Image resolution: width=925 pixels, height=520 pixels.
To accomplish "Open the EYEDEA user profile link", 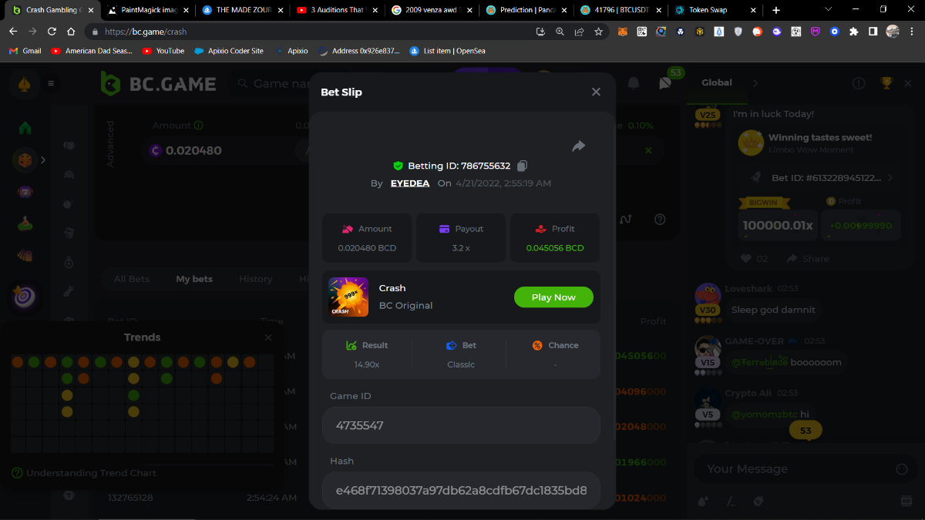I will (411, 183).
